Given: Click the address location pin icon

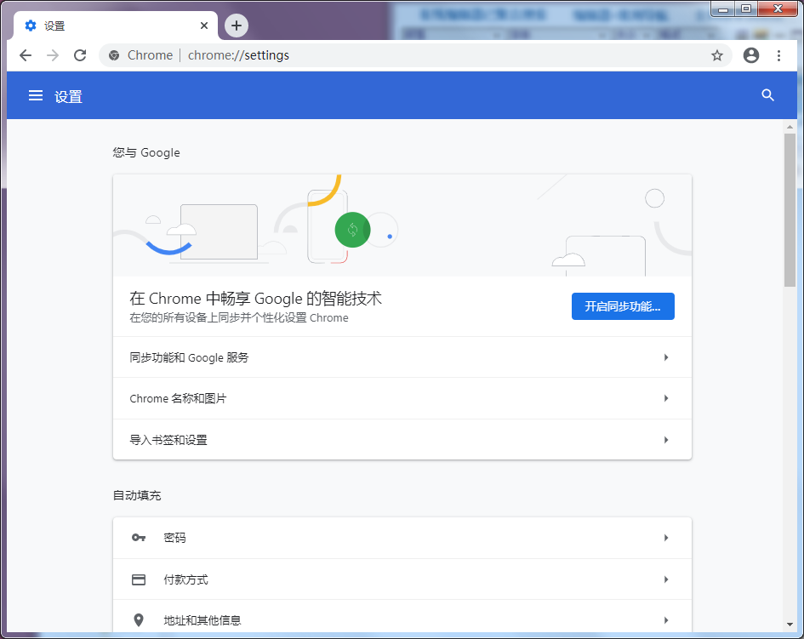Looking at the screenshot, I should (x=139, y=620).
